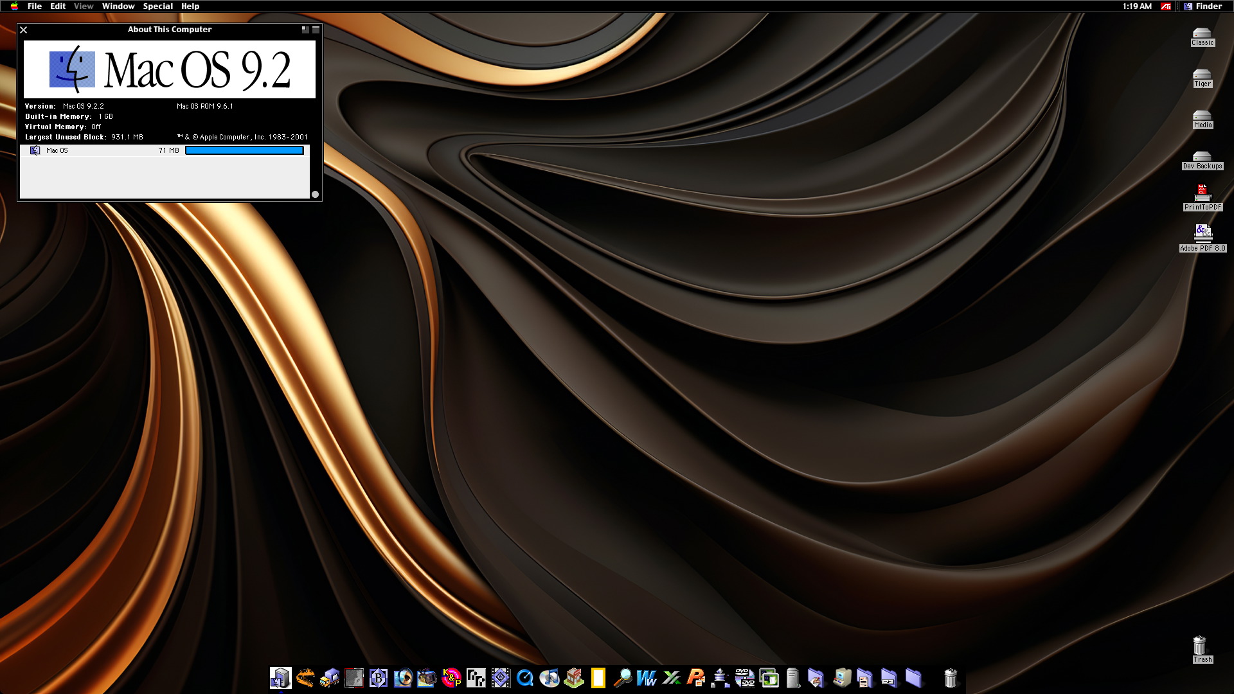
Task: Launch Microsoft PowerPoint from the dock
Action: (x=696, y=678)
